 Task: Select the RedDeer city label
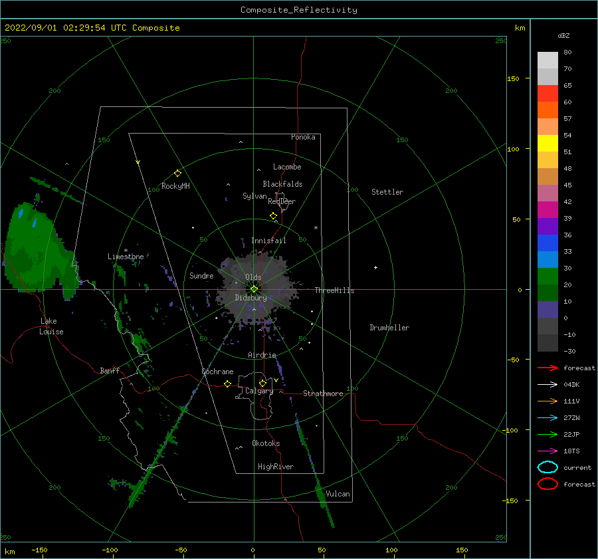282,201
